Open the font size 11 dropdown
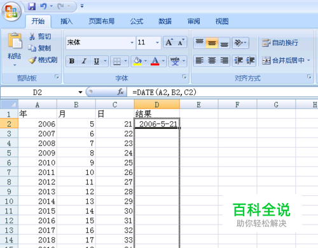 point(157,42)
